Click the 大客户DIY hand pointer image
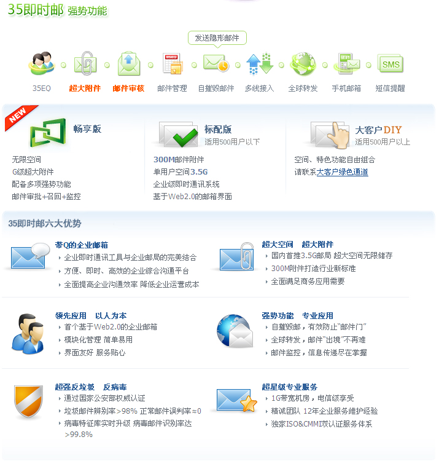The width and height of the screenshot is (439, 461). coord(330,135)
